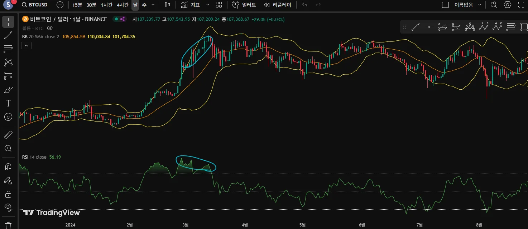Image resolution: width=528 pixels, height=229 pixels.
Task: Click the 리플레이 replay button
Action: [278, 5]
